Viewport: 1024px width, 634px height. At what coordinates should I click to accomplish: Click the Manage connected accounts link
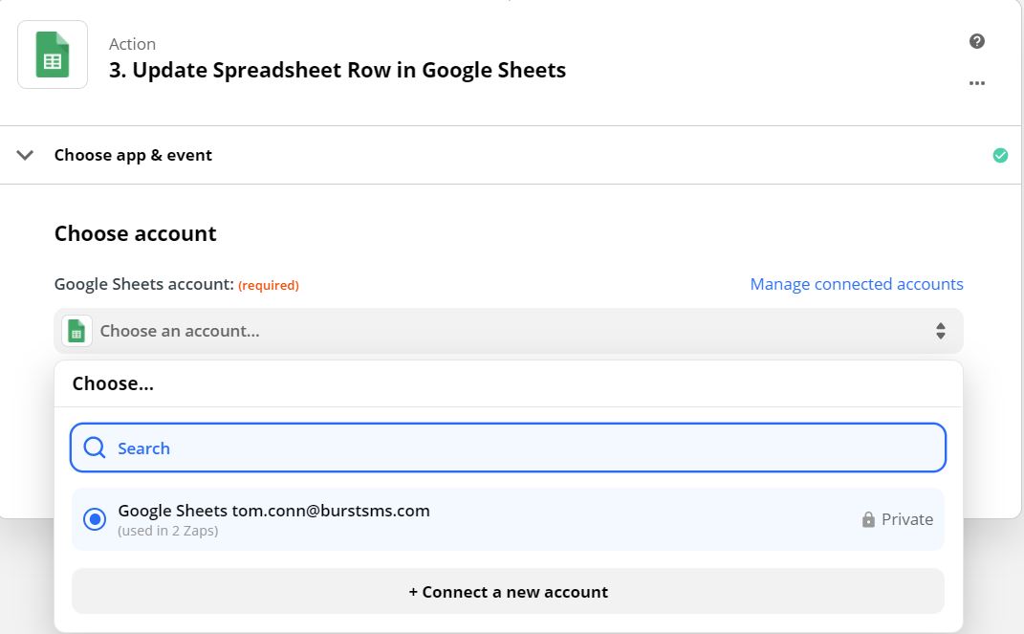coord(856,284)
